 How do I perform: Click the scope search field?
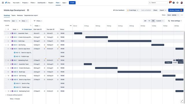[x=18, y=25]
